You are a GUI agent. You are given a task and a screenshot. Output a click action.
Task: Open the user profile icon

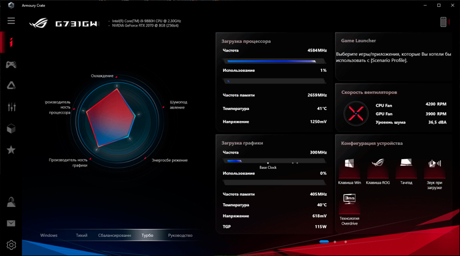pos(11,202)
